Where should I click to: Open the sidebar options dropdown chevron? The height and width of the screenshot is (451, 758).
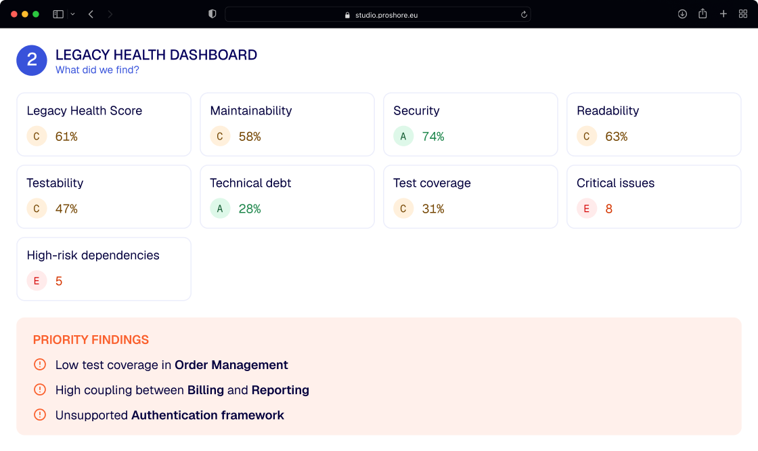(72, 14)
